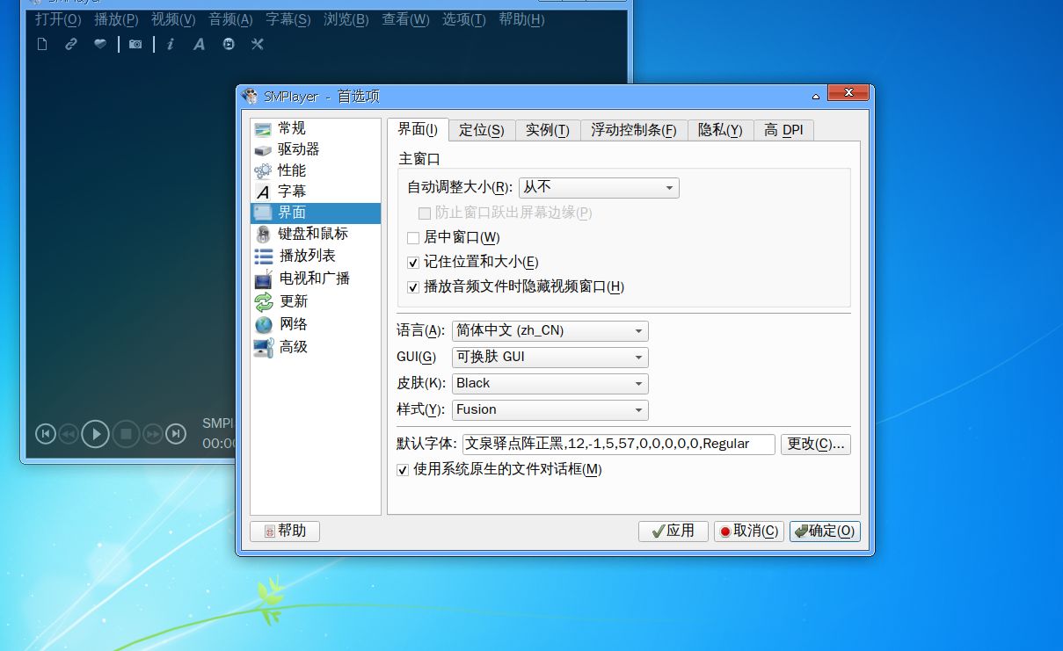Click the 界面 tab in preferences
The width and height of the screenshot is (1063, 651).
[x=418, y=130]
